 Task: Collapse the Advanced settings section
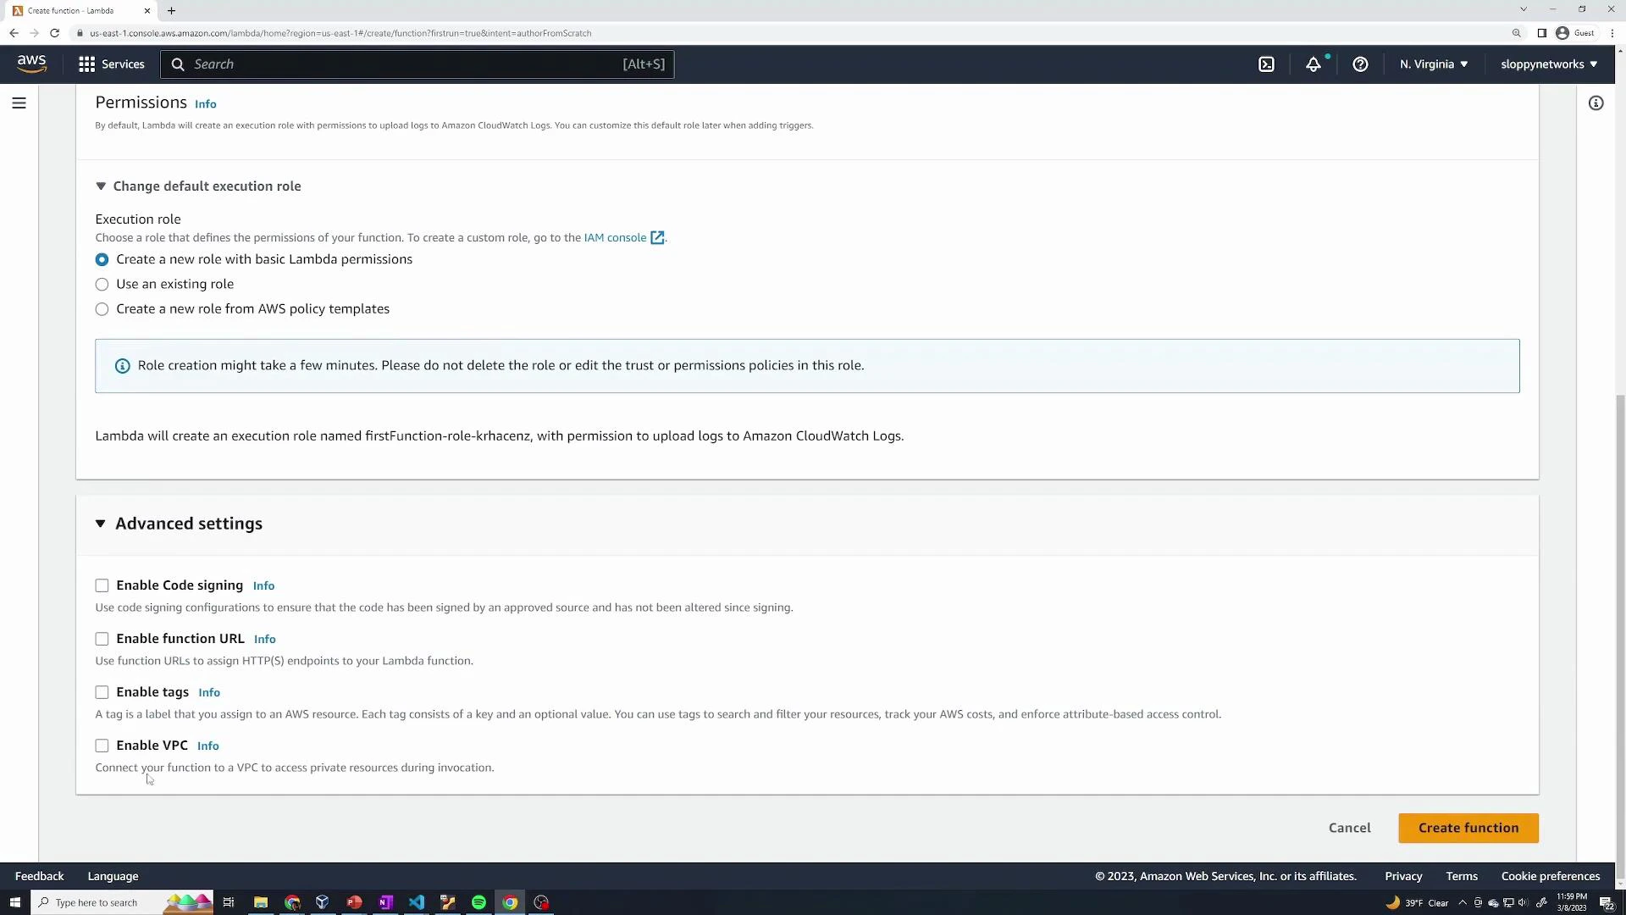[x=101, y=524]
